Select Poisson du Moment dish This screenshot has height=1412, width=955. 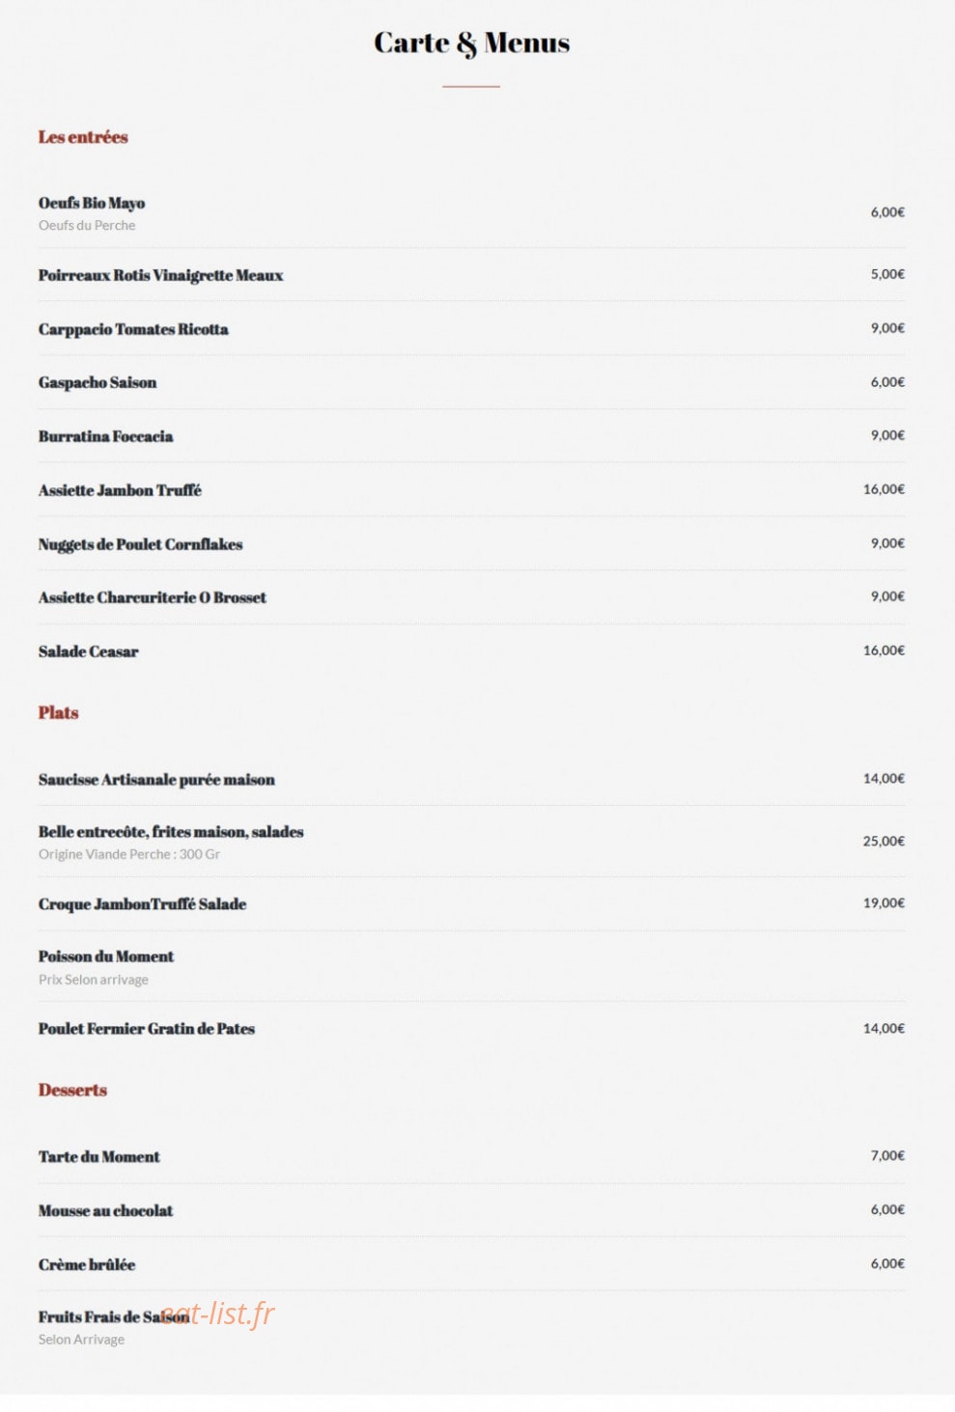(x=106, y=956)
